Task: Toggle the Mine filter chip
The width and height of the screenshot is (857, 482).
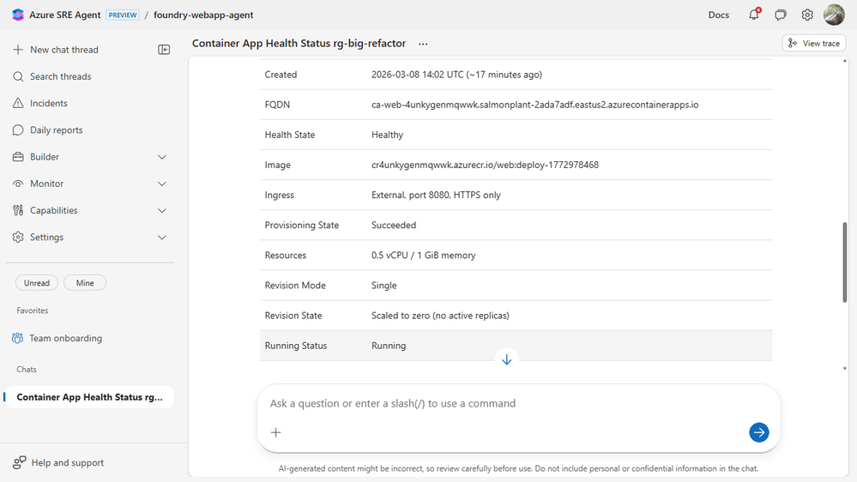Action: click(x=85, y=283)
